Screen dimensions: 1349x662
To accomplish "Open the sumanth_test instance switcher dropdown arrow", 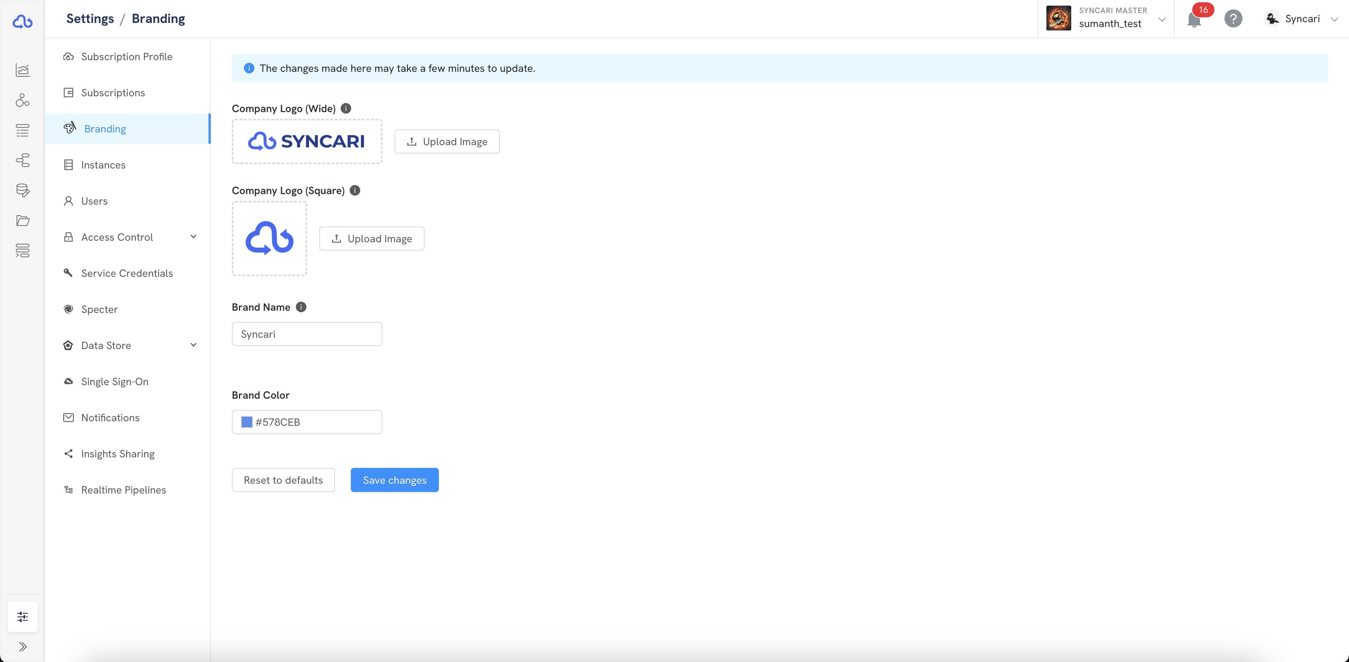I will click(x=1162, y=19).
